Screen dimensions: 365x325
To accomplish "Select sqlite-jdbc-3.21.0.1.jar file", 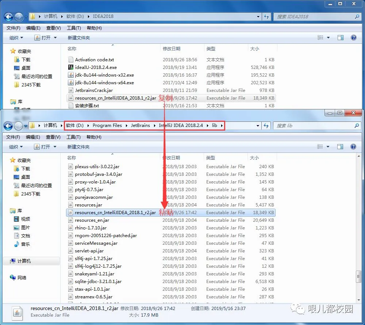I will 98,281.
